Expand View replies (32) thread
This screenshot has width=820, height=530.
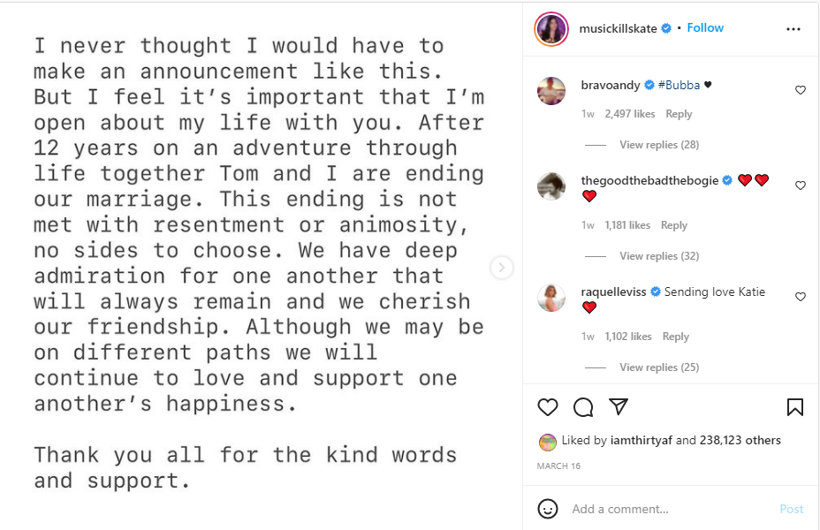point(659,256)
